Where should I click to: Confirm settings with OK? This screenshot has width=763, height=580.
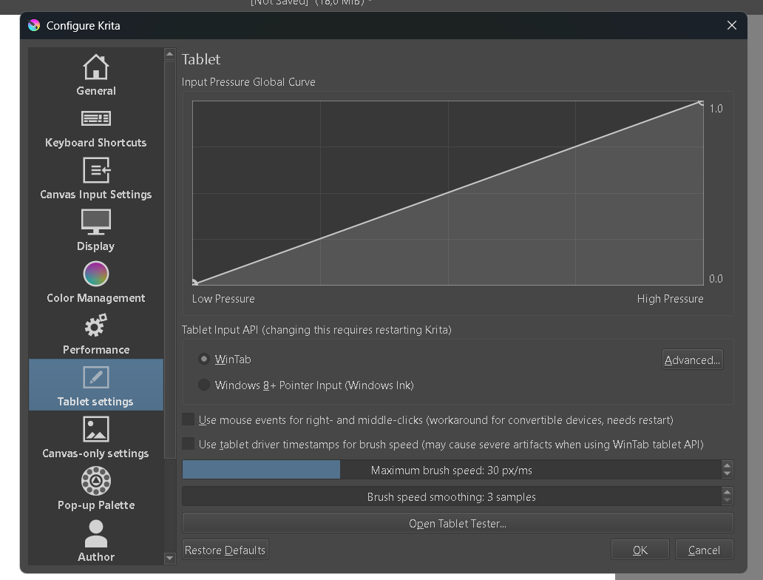pyautogui.click(x=640, y=550)
